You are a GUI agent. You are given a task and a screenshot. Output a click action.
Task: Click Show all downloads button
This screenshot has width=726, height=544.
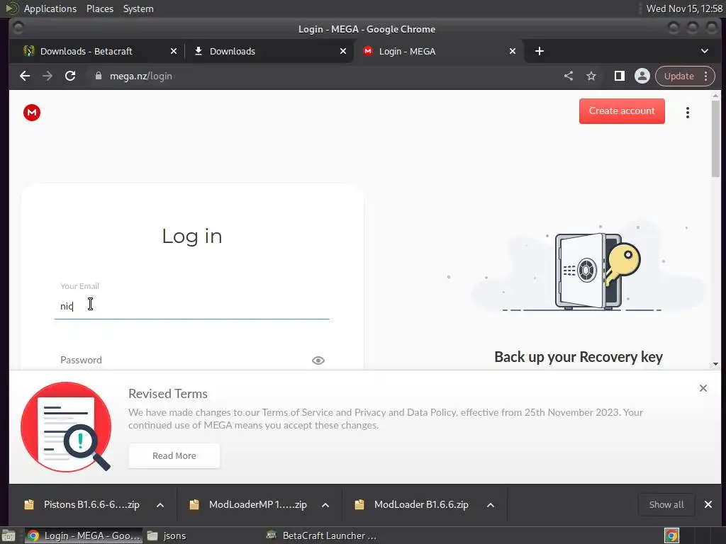click(x=666, y=504)
